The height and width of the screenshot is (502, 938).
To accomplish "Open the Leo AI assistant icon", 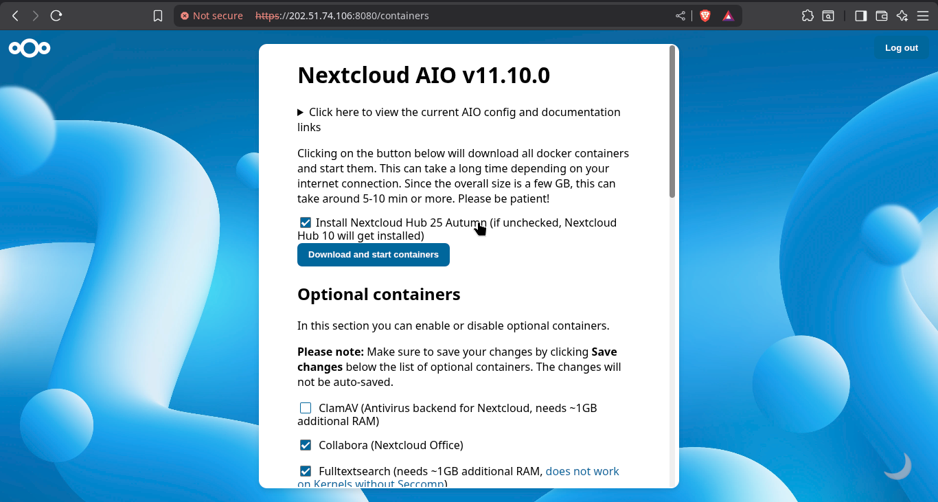I will pos(902,16).
